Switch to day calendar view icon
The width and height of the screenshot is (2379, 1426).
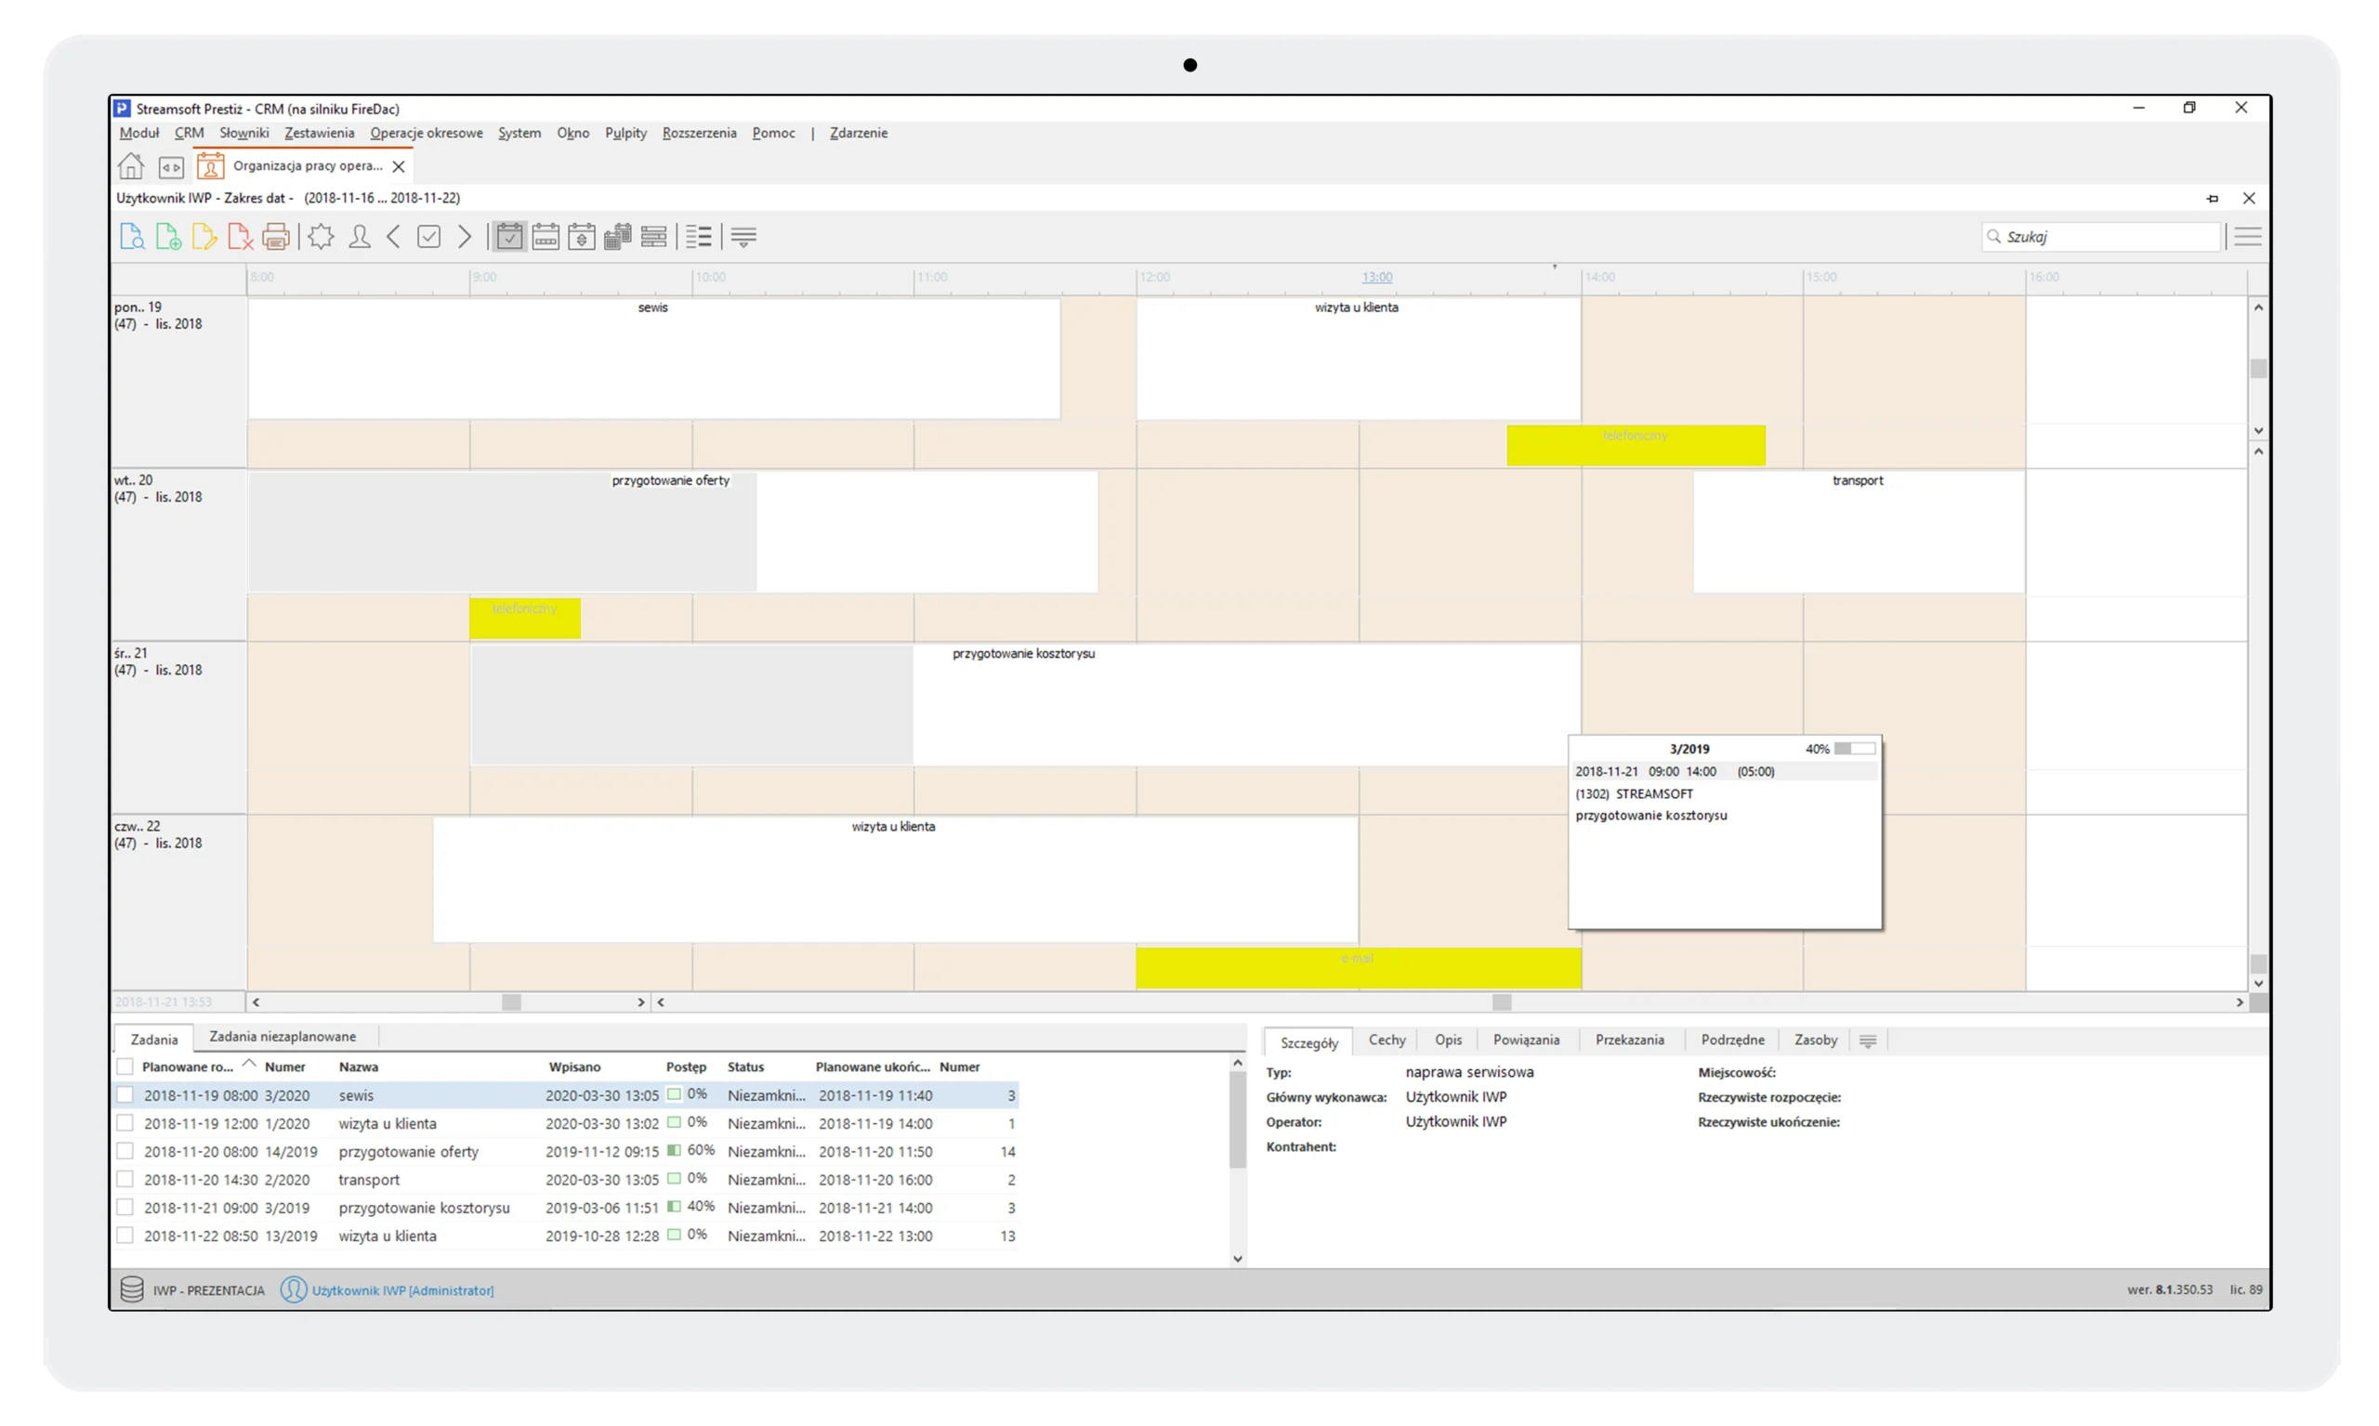509,236
